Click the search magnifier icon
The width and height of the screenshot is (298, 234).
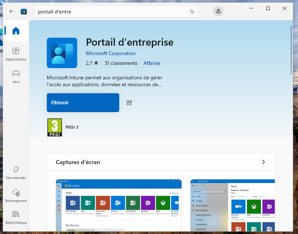(192, 12)
